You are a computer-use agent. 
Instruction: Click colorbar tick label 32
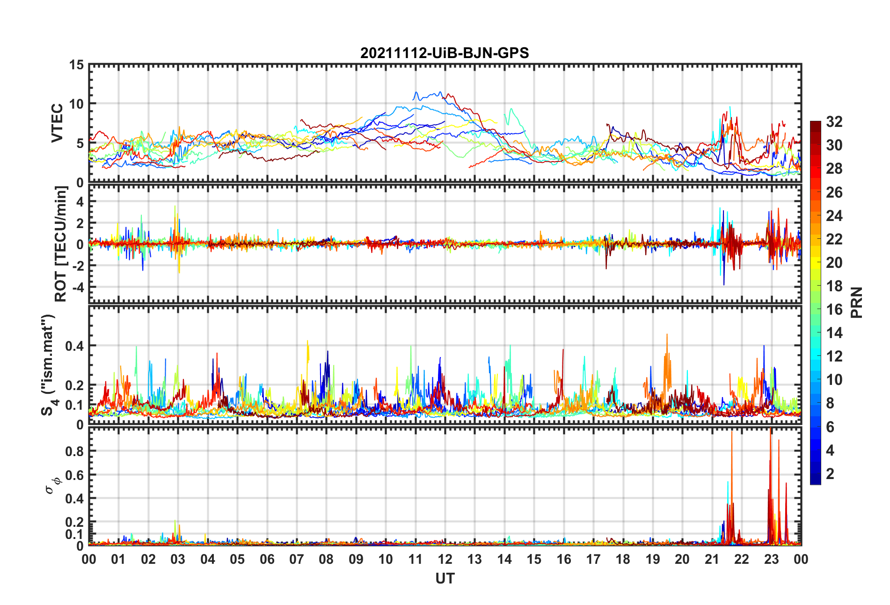coord(834,122)
